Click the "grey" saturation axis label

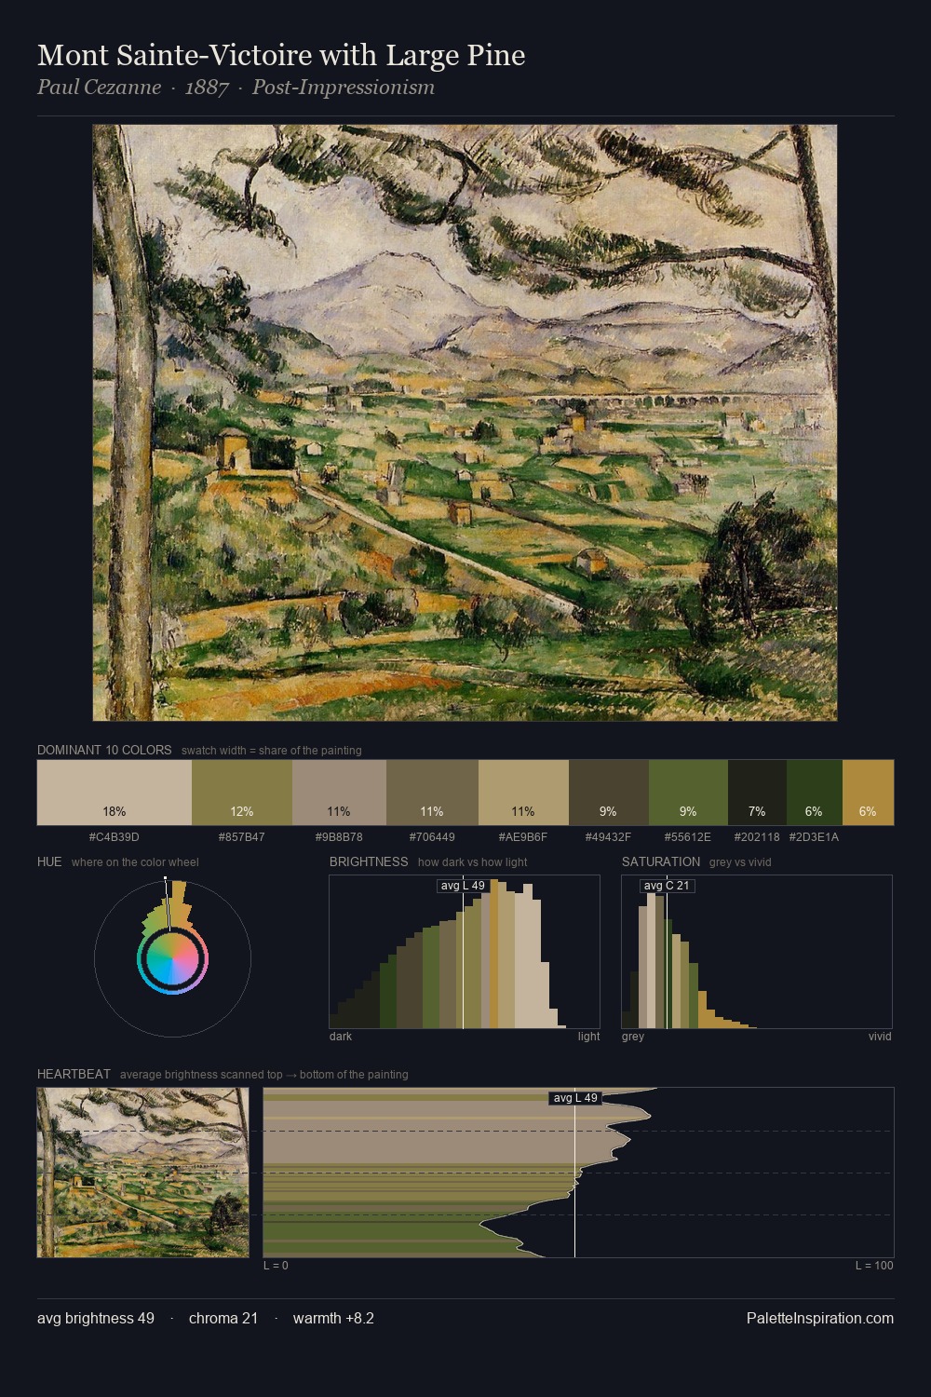633,1037
